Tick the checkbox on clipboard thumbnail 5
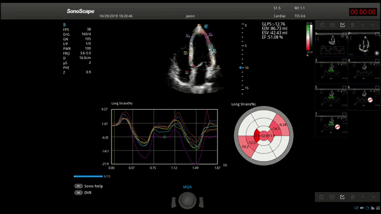381x214 pixels. click(x=345, y=88)
